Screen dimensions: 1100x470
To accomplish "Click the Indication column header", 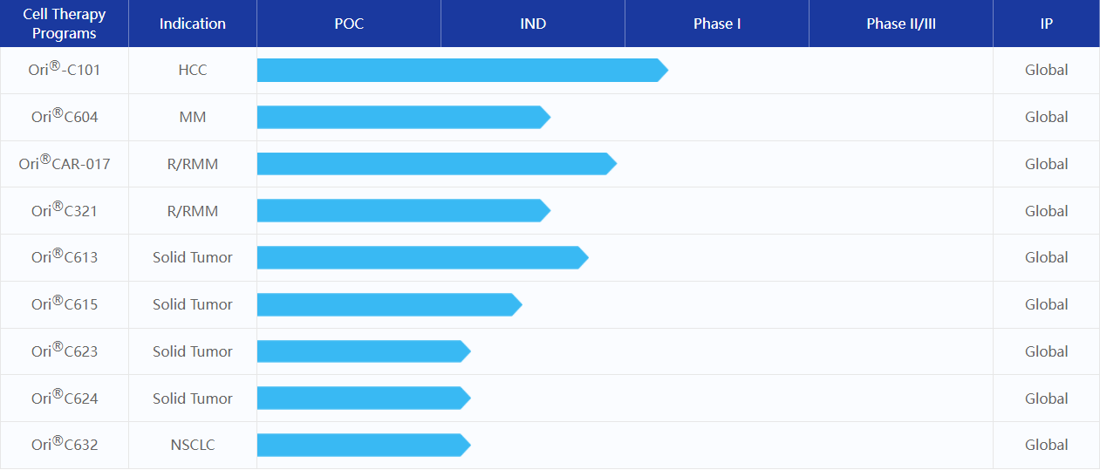I will coord(193,24).
